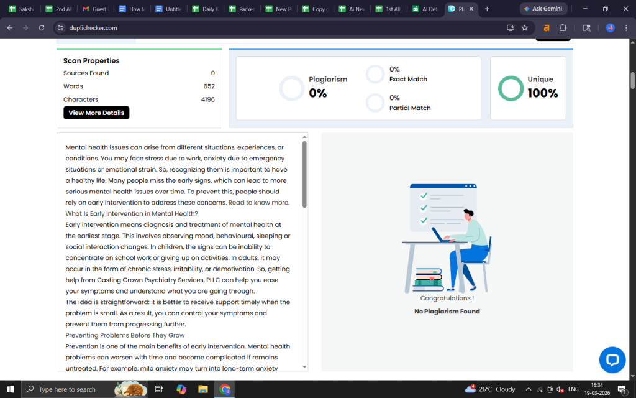Open a new browser tab
The image size is (636, 398).
tap(487, 9)
